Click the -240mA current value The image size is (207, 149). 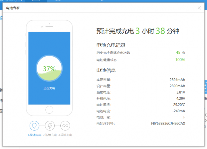pyautogui.click(x=179, y=111)
